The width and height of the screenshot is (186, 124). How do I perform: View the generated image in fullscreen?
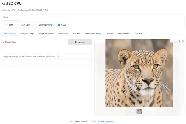(x=175, y=41)
